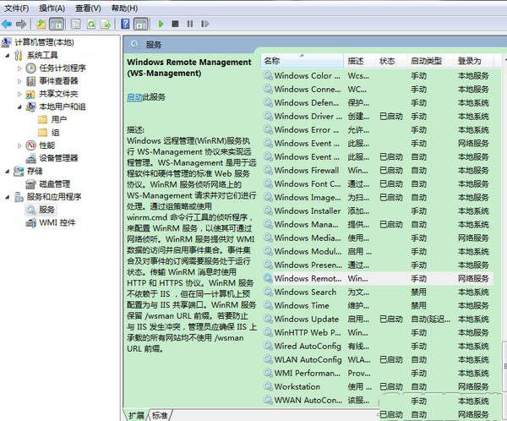Viewport: 507px width, 421px height.
Task: Click the Back arrow toolbar icon
Action: pos(7,24)
